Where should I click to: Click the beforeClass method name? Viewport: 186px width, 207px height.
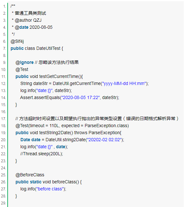click(64, 182)
